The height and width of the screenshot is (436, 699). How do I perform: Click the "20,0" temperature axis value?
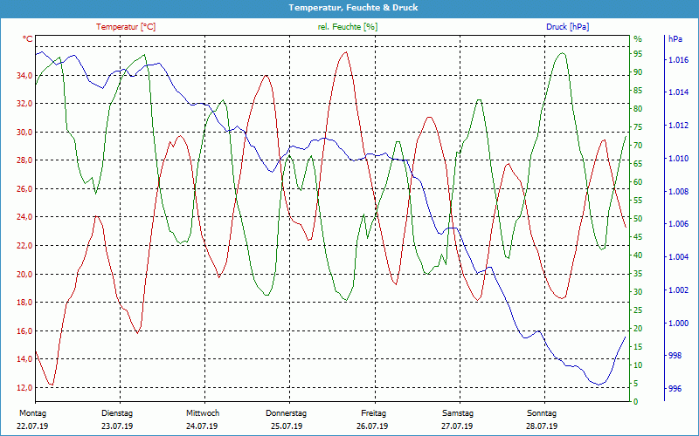pos(24,275)
